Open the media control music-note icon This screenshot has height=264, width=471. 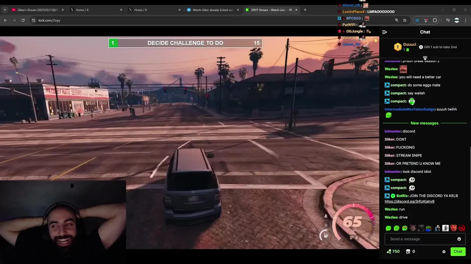click(x=448, y=20)
